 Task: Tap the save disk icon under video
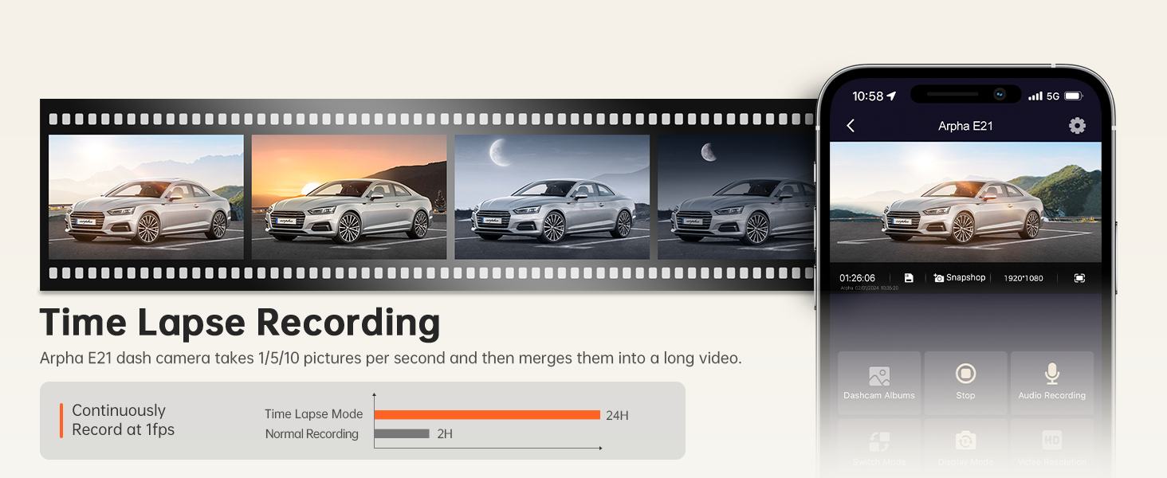pos(909,278)
